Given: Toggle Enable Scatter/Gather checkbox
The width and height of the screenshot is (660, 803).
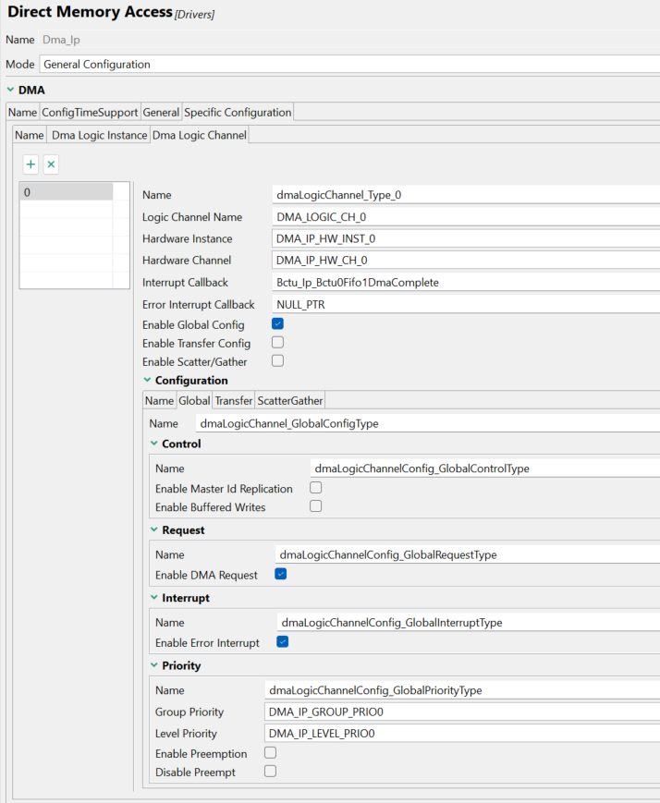Looking at the screenshot, I should click(x=277, y=361).
